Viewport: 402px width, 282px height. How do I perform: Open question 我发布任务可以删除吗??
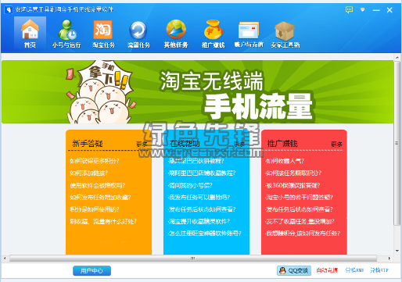coord(199,197)
